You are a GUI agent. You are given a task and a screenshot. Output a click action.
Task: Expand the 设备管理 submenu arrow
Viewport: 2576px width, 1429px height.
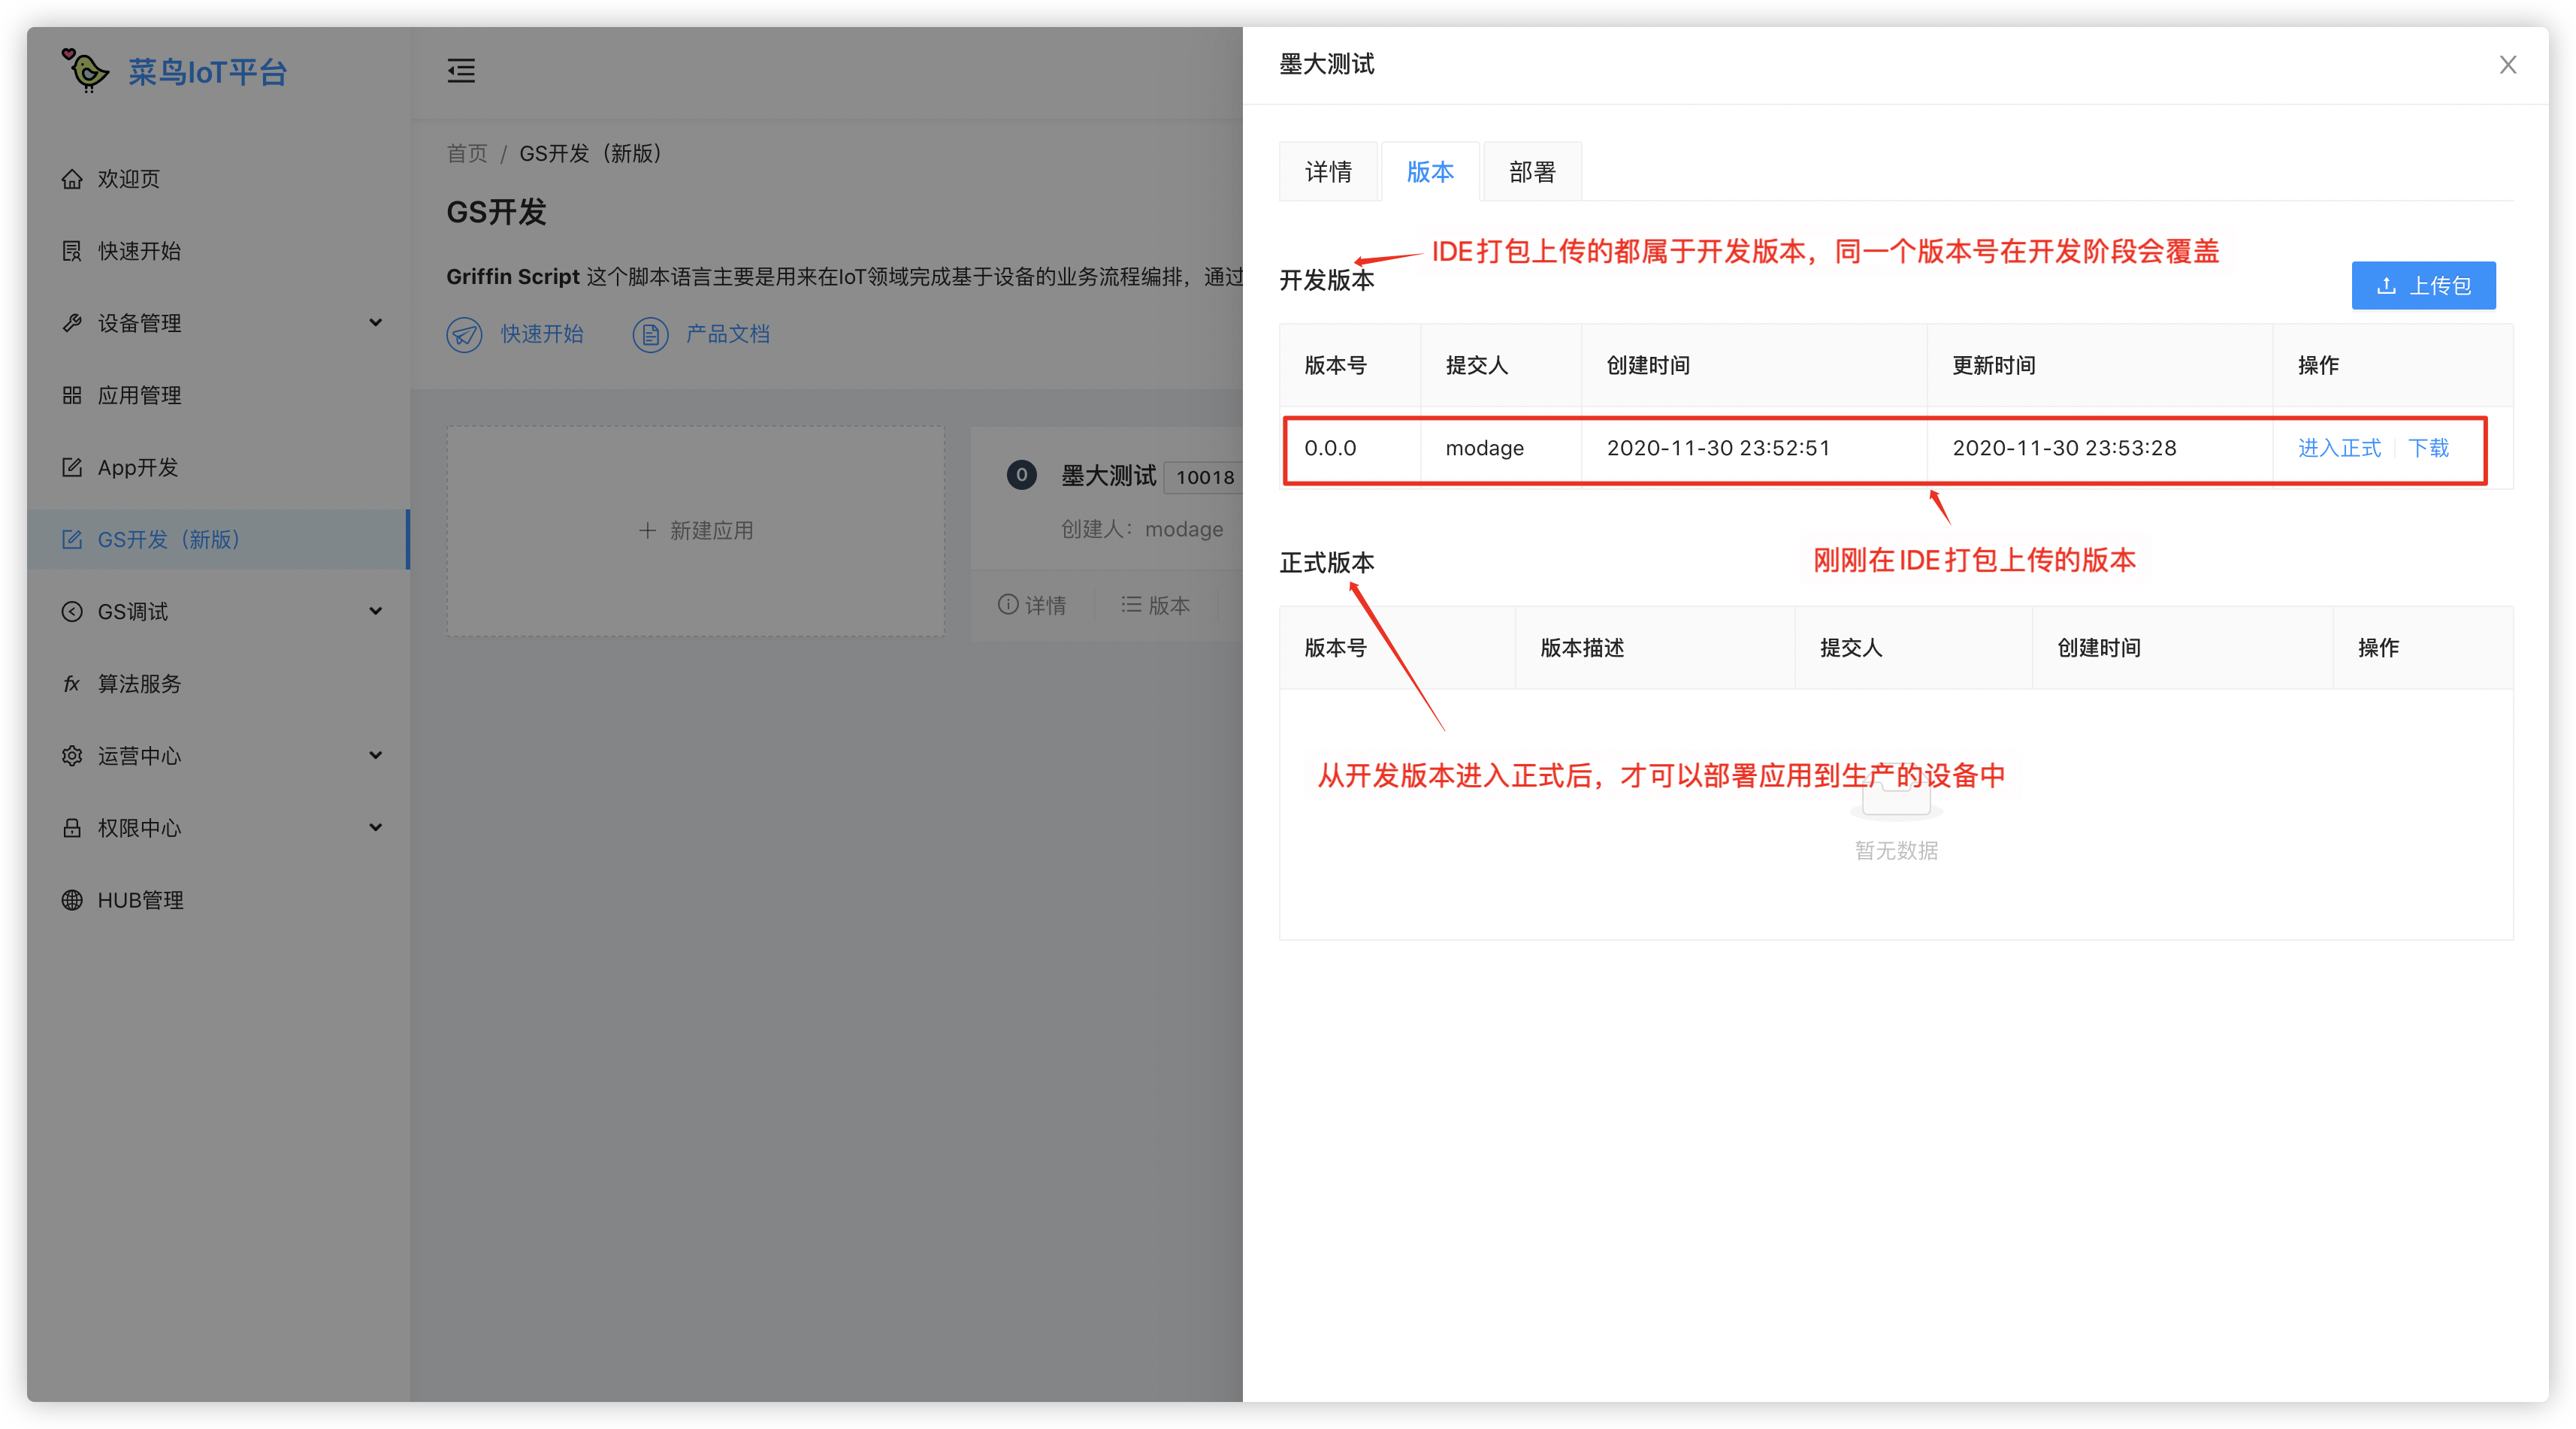375,322
